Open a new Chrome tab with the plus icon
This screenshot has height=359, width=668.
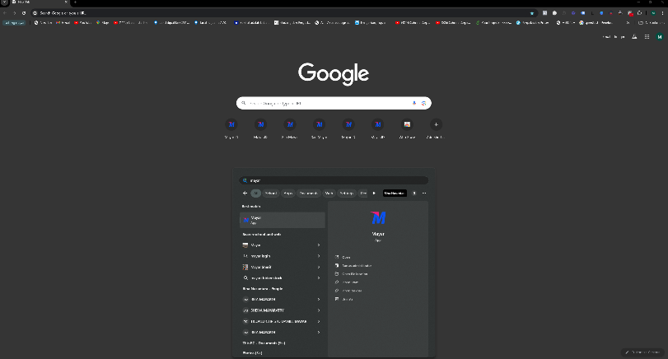(76, 2)
